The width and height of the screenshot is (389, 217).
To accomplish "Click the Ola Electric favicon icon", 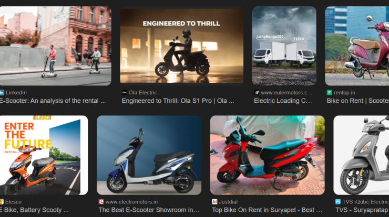I will coord(124,93).
